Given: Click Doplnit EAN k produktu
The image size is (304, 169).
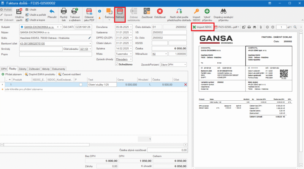Looking at the screenshot, I should (x=40, y=74).
